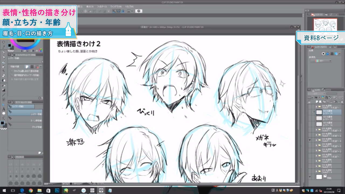345x194 pixels.
Task: Click the Photoshop icon in the taskbar
Action: [x=57, y=190]
